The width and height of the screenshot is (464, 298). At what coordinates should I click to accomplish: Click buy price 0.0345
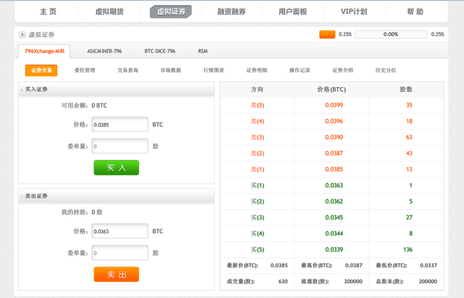click(x=334, y=218)
